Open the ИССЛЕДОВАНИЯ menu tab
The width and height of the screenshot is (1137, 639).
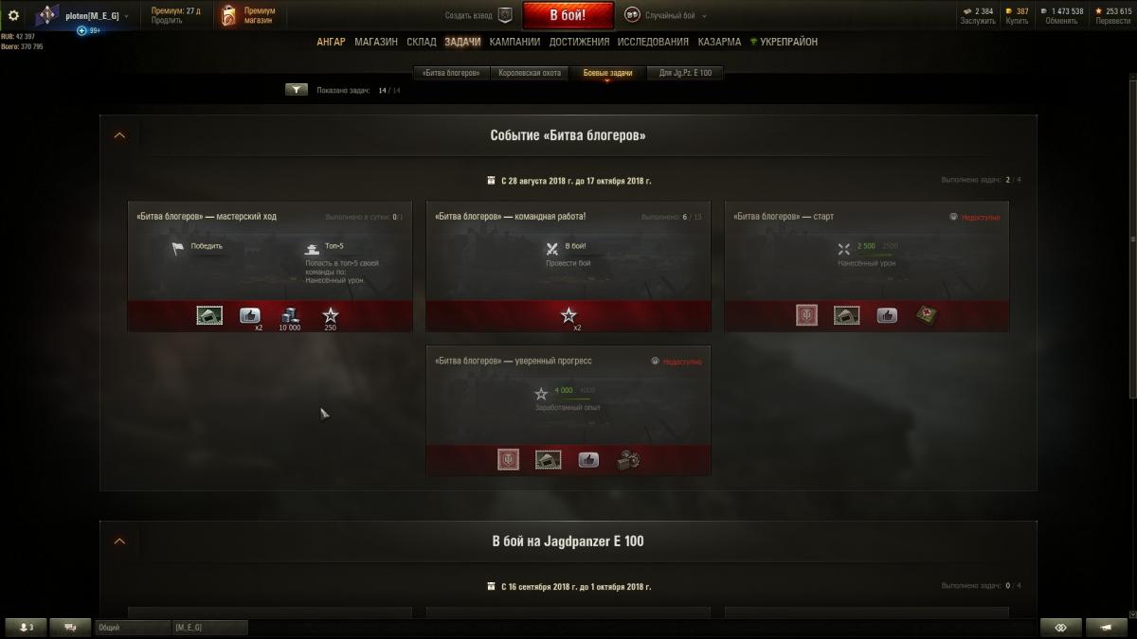(x=653, y=42)
